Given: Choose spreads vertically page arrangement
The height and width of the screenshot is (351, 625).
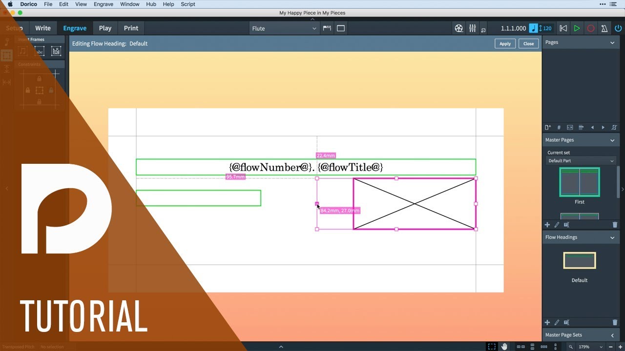Looking at the screenshot, I should [531, 347].
